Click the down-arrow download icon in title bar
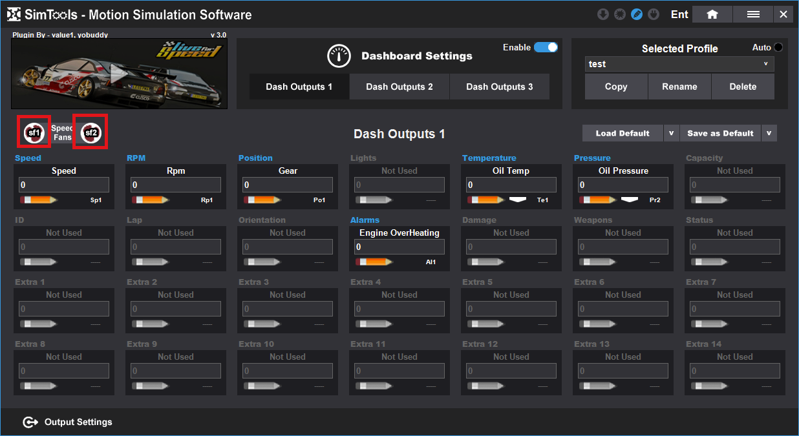The width and height of the screenshot is (799, 436). click(x=603, y=14)
